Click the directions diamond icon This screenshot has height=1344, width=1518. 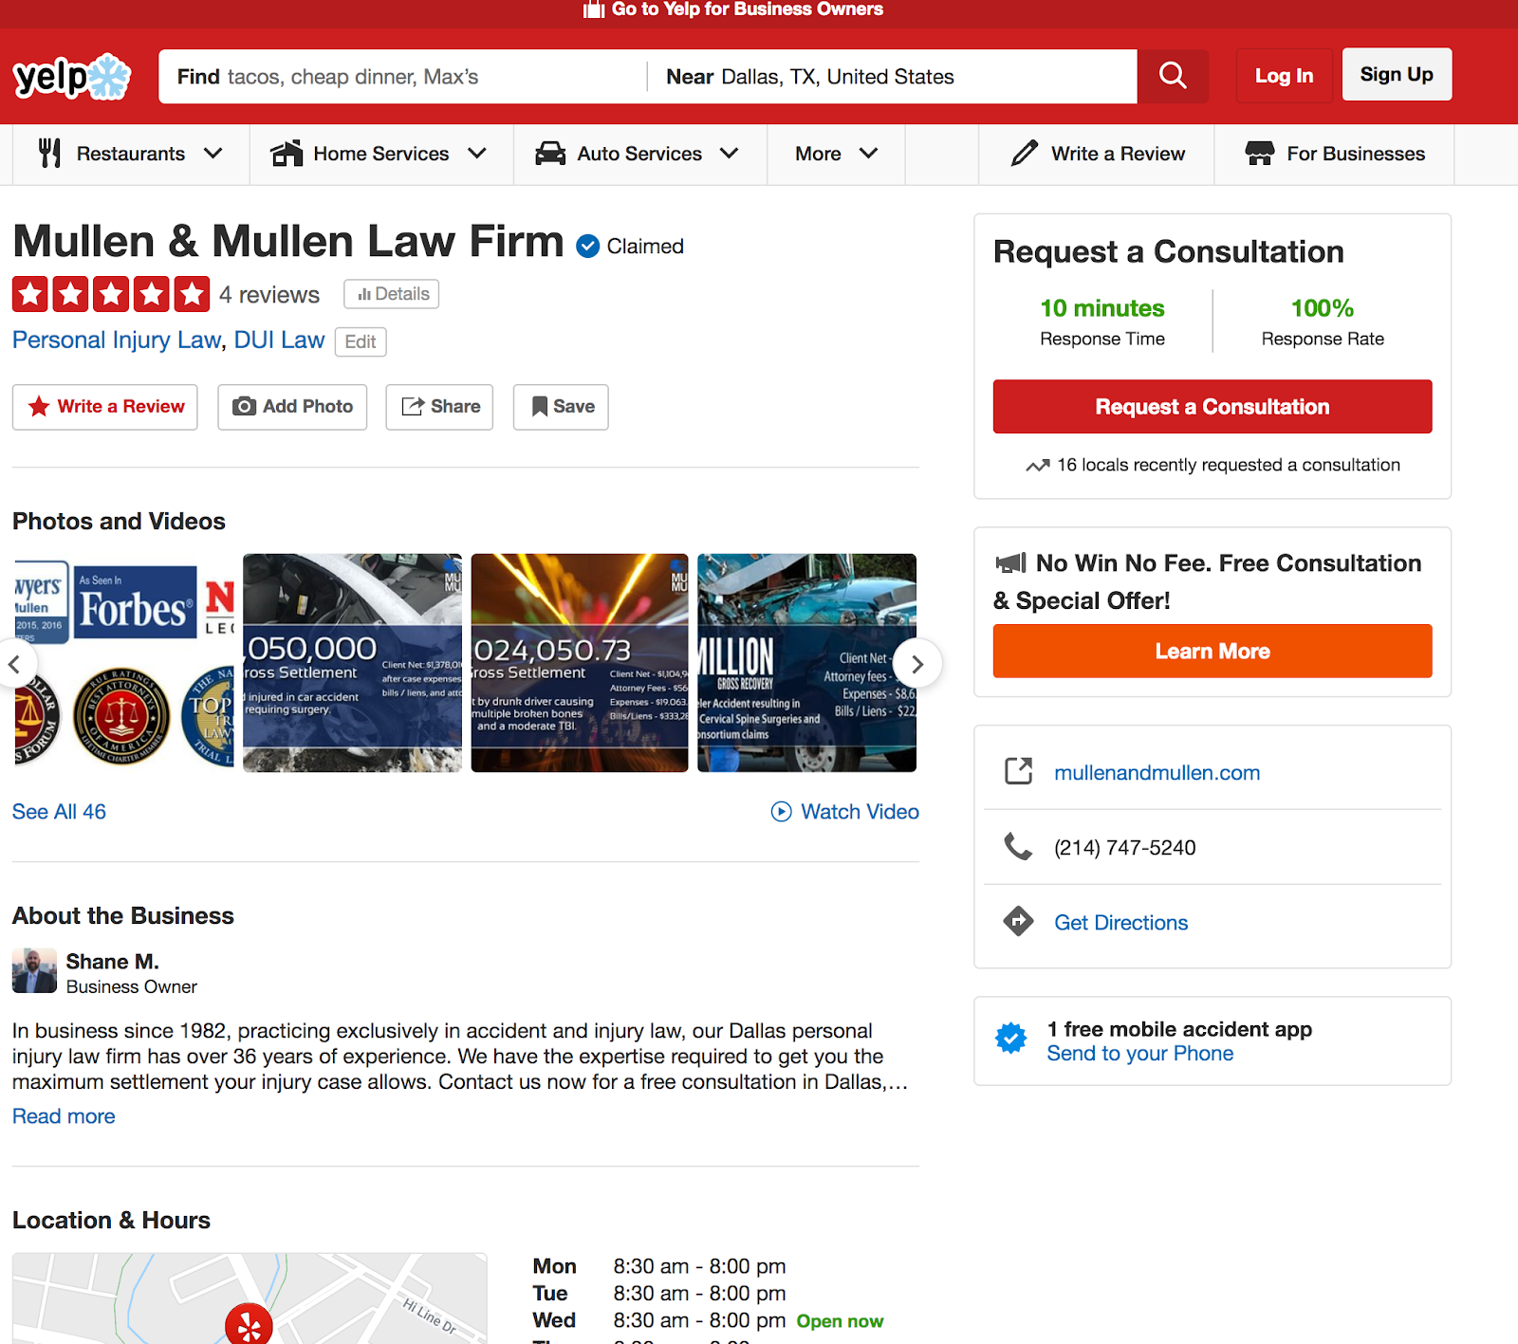click(1018, 921)
